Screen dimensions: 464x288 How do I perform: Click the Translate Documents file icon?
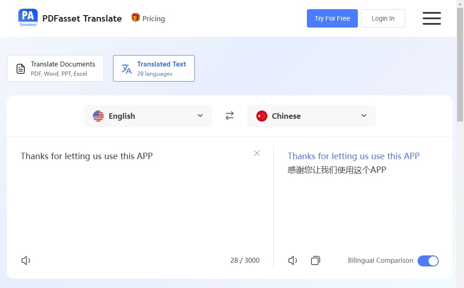click(20, 68)
